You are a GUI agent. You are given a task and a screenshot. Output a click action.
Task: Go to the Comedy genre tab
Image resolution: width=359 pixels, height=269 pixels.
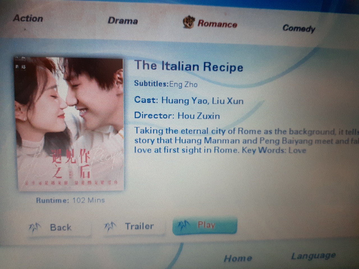click(x=299, y=28)
